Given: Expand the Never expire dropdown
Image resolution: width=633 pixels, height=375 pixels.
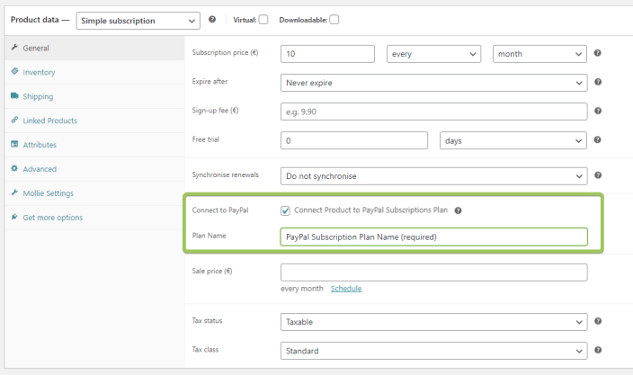Looking at the screenshot, I should [433, 83].
